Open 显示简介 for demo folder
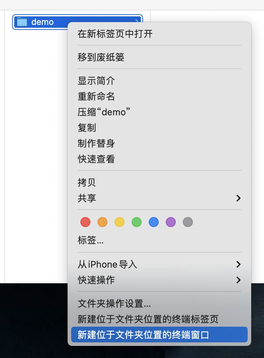Image resolution: width=264 pixels, height=358 pixels. (96, 81)
